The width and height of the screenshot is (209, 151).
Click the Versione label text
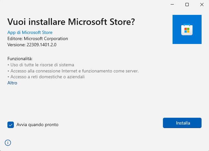click(16, 45)
